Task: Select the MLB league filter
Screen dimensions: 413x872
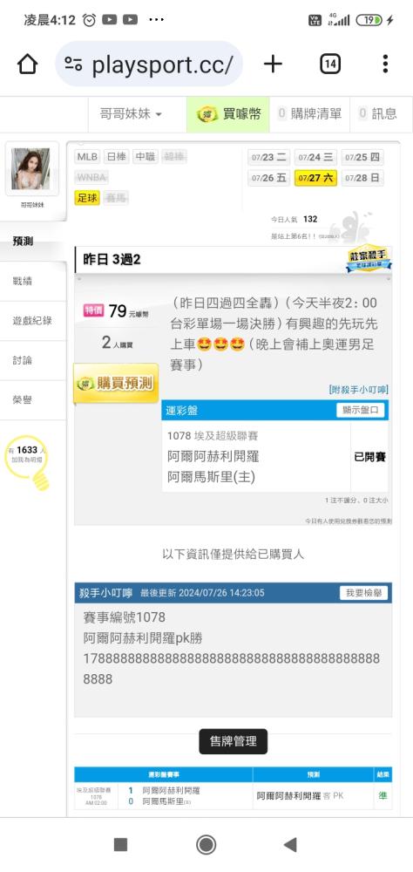Action: (x=87, y=157)
